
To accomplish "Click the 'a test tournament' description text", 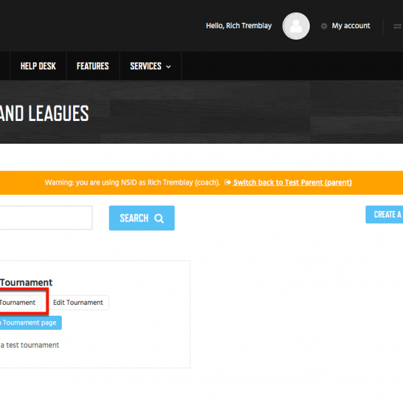I will (x=30, y=345).
